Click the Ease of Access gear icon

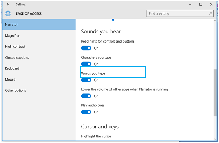8,14
